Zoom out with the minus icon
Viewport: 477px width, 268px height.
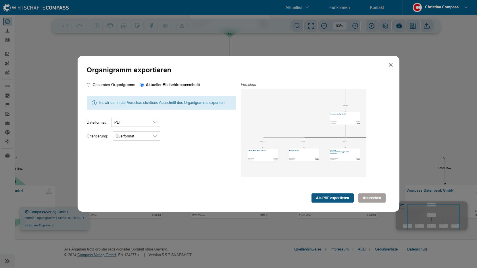pyautogui.click(x=324, y=26)
